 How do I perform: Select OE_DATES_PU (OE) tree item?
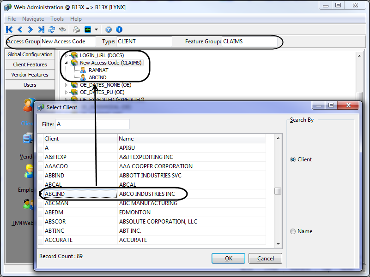pyautogui.click(x=102, y=92)
